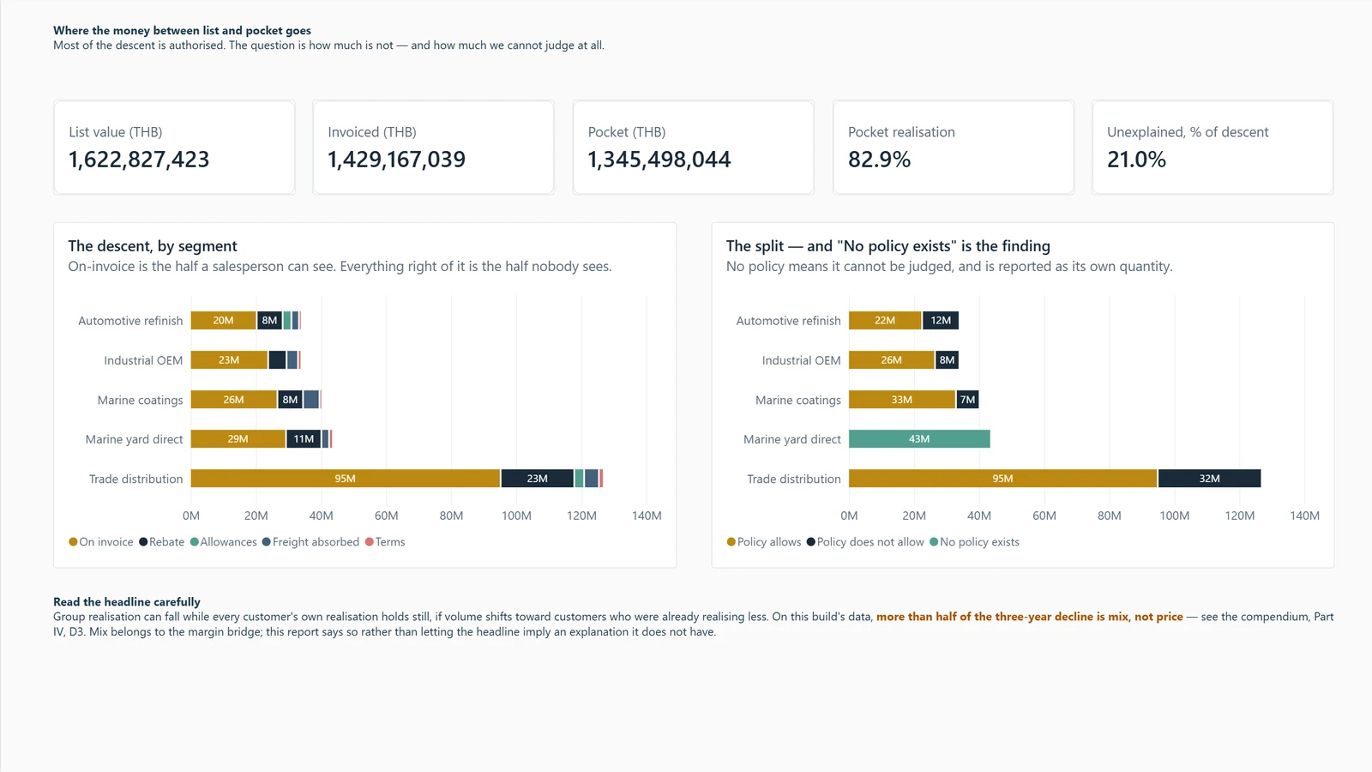Click the 95M Policy allows bar for Trade distribution

tap(1002, 479)
